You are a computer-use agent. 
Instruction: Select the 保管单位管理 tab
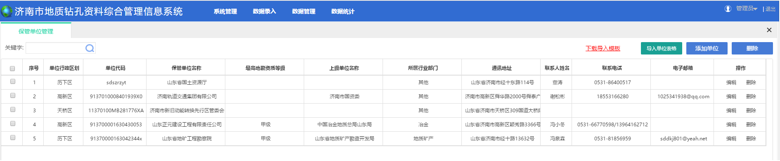36,31
